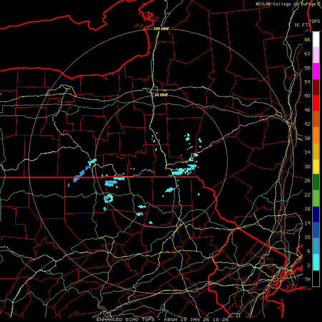
Task: Click the "2" legend value
Action: click(309, 265)
